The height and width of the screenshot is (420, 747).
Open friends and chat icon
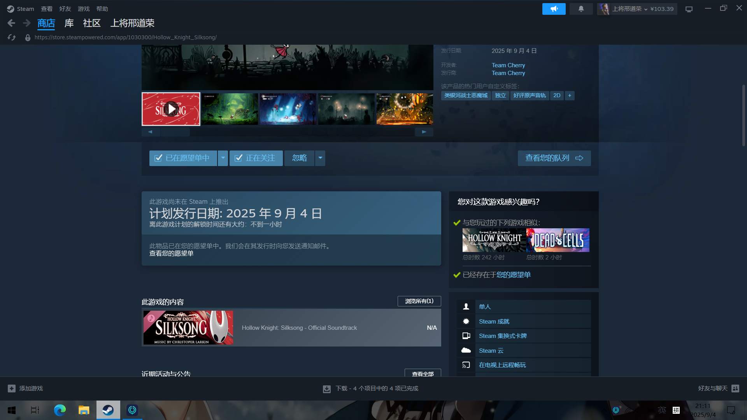coord(735,388)
